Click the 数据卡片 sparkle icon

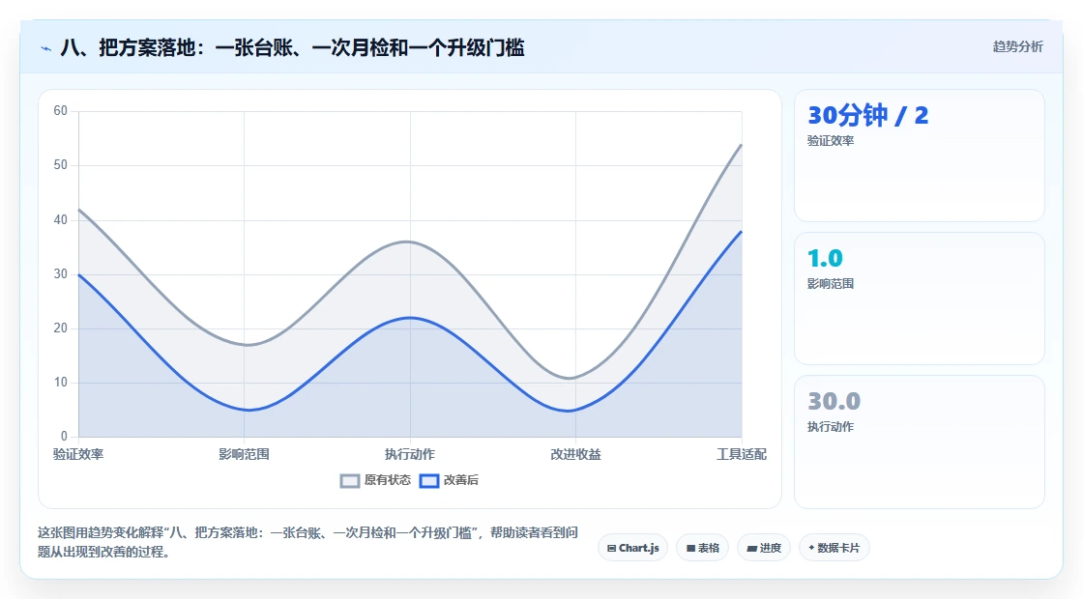(x=811, y=548)
